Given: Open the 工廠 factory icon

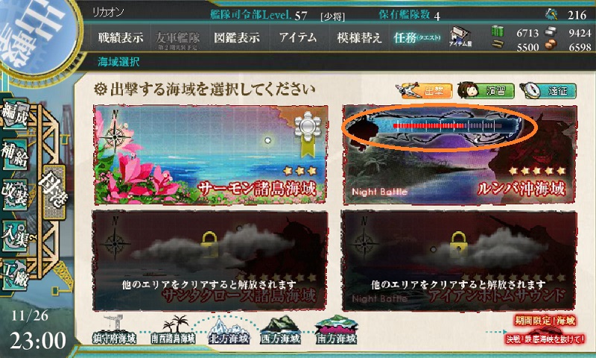Looking at the screenshot, I should click(x=15, y=274).
